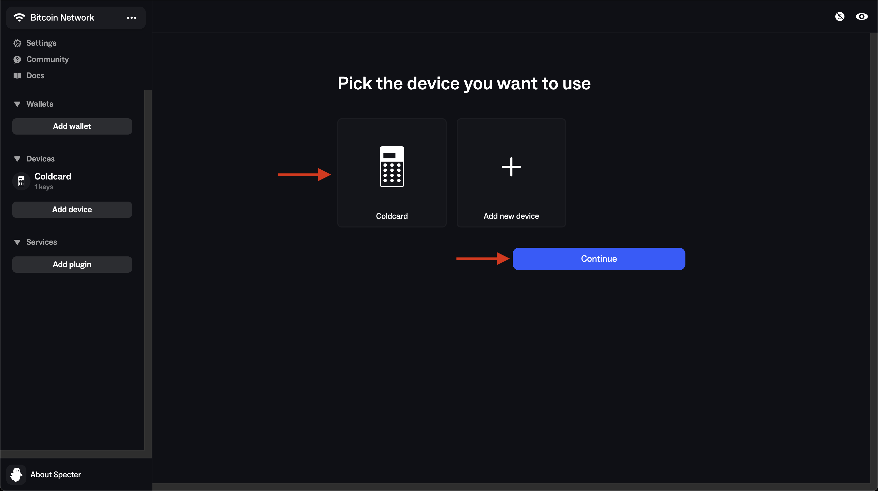
Task: Choose the Add new device card
Action: (x=511, y=173)
